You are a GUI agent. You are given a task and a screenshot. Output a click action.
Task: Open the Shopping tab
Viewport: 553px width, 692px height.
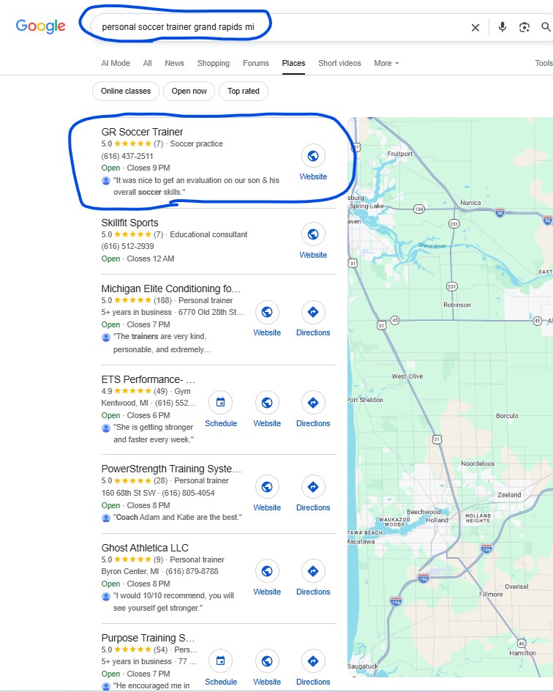point(214,63)
